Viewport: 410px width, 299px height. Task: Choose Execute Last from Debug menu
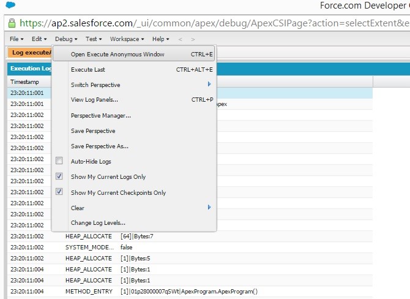pos(88,70)
